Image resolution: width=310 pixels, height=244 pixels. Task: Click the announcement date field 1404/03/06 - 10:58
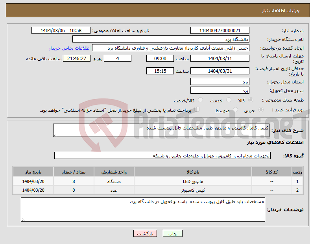pyautogui.click(x=61, y=30)
